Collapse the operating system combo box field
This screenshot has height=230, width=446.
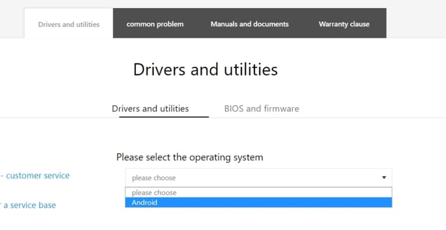(258, 178)
